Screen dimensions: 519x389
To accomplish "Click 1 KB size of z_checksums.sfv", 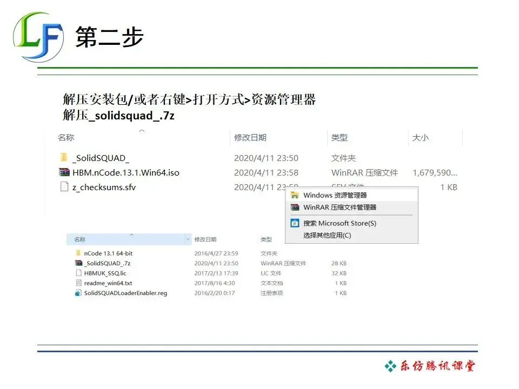I will [x=449, y=187].
